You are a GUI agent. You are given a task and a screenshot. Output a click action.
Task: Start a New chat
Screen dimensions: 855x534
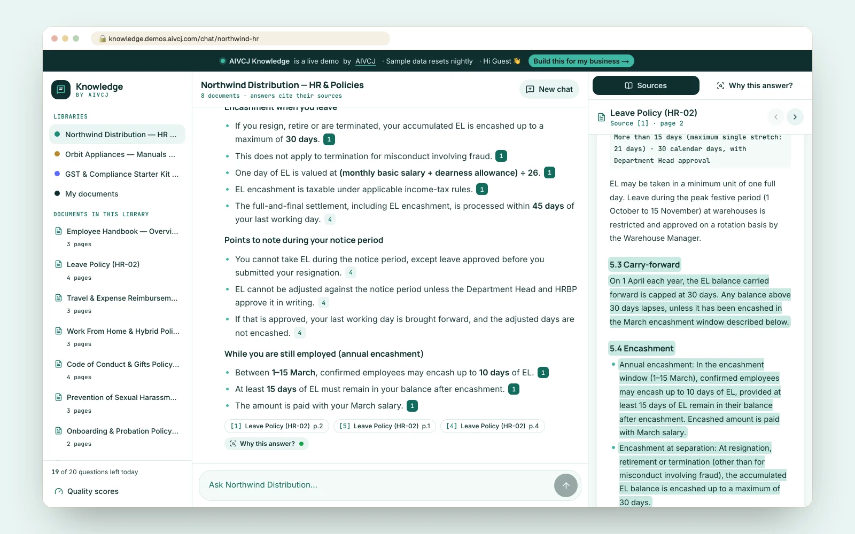[549, 89]
